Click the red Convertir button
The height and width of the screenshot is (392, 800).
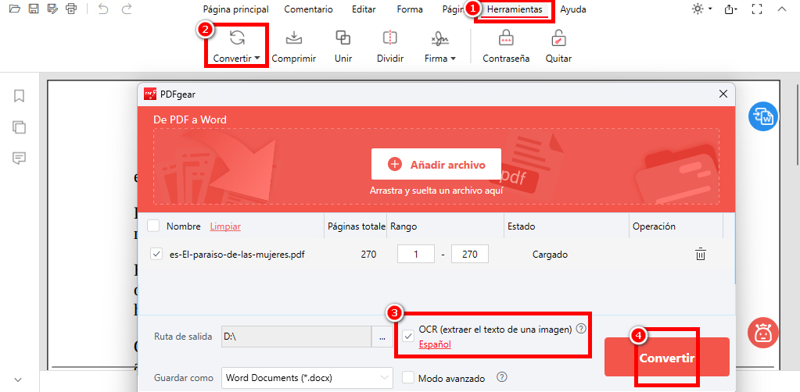(667, 358)
